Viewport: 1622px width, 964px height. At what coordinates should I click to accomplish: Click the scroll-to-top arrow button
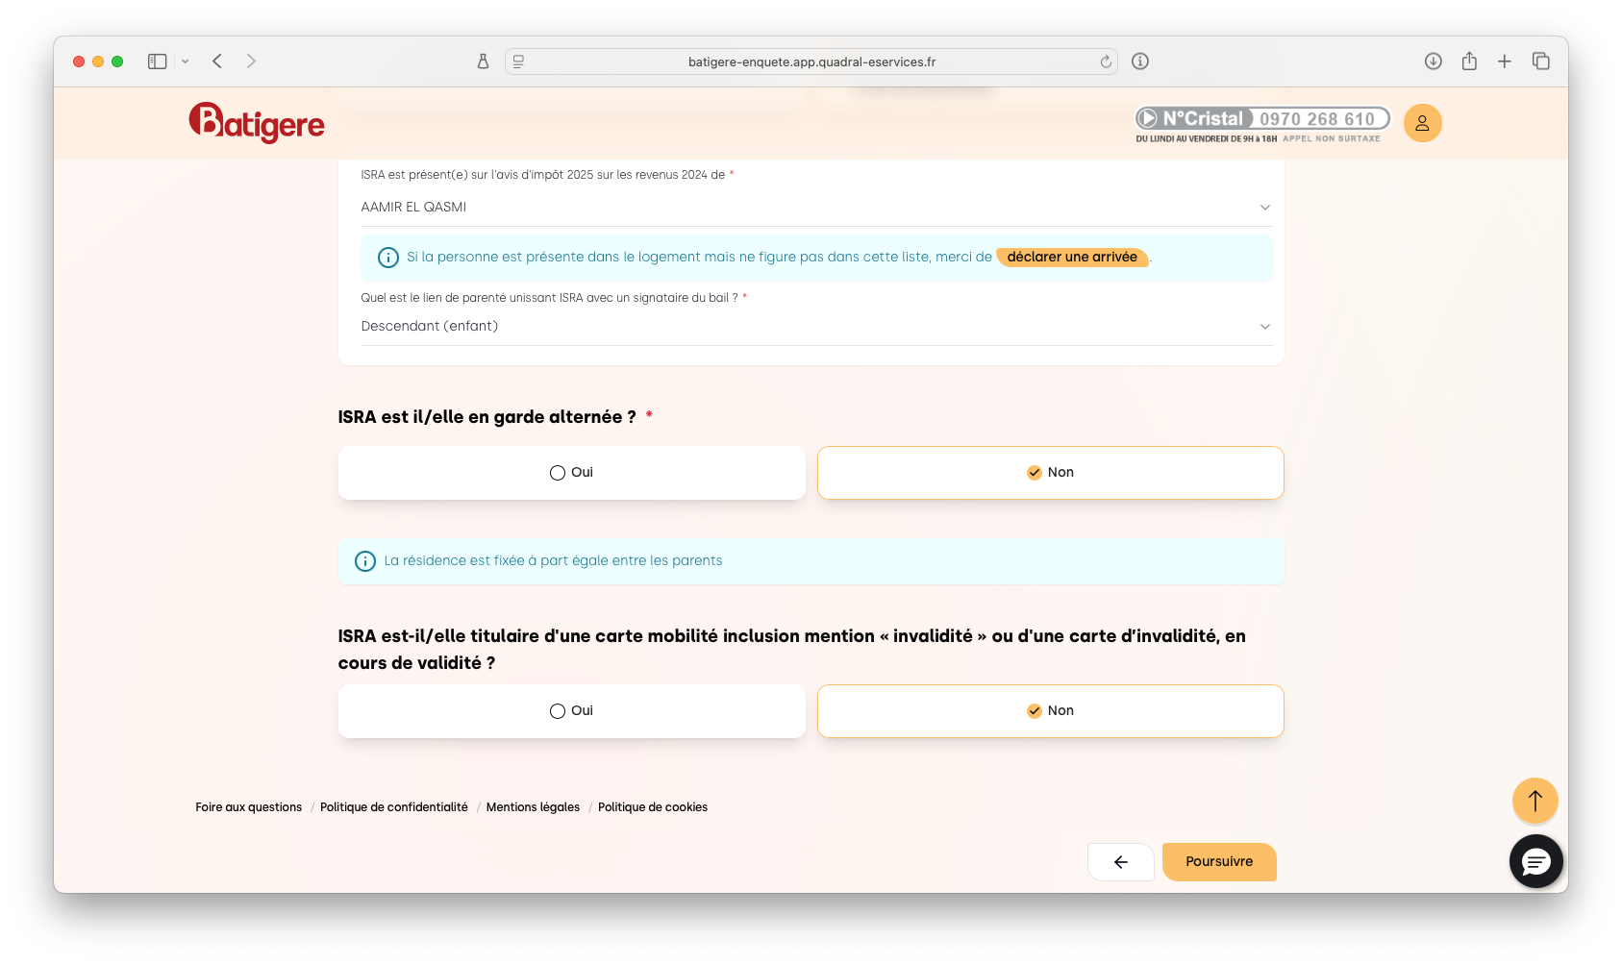tap(1535, 801)
